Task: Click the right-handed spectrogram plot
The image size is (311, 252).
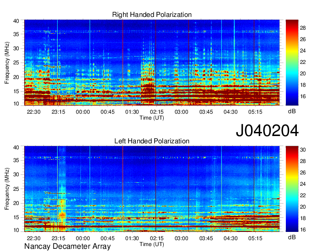Action: pos(152,63)
